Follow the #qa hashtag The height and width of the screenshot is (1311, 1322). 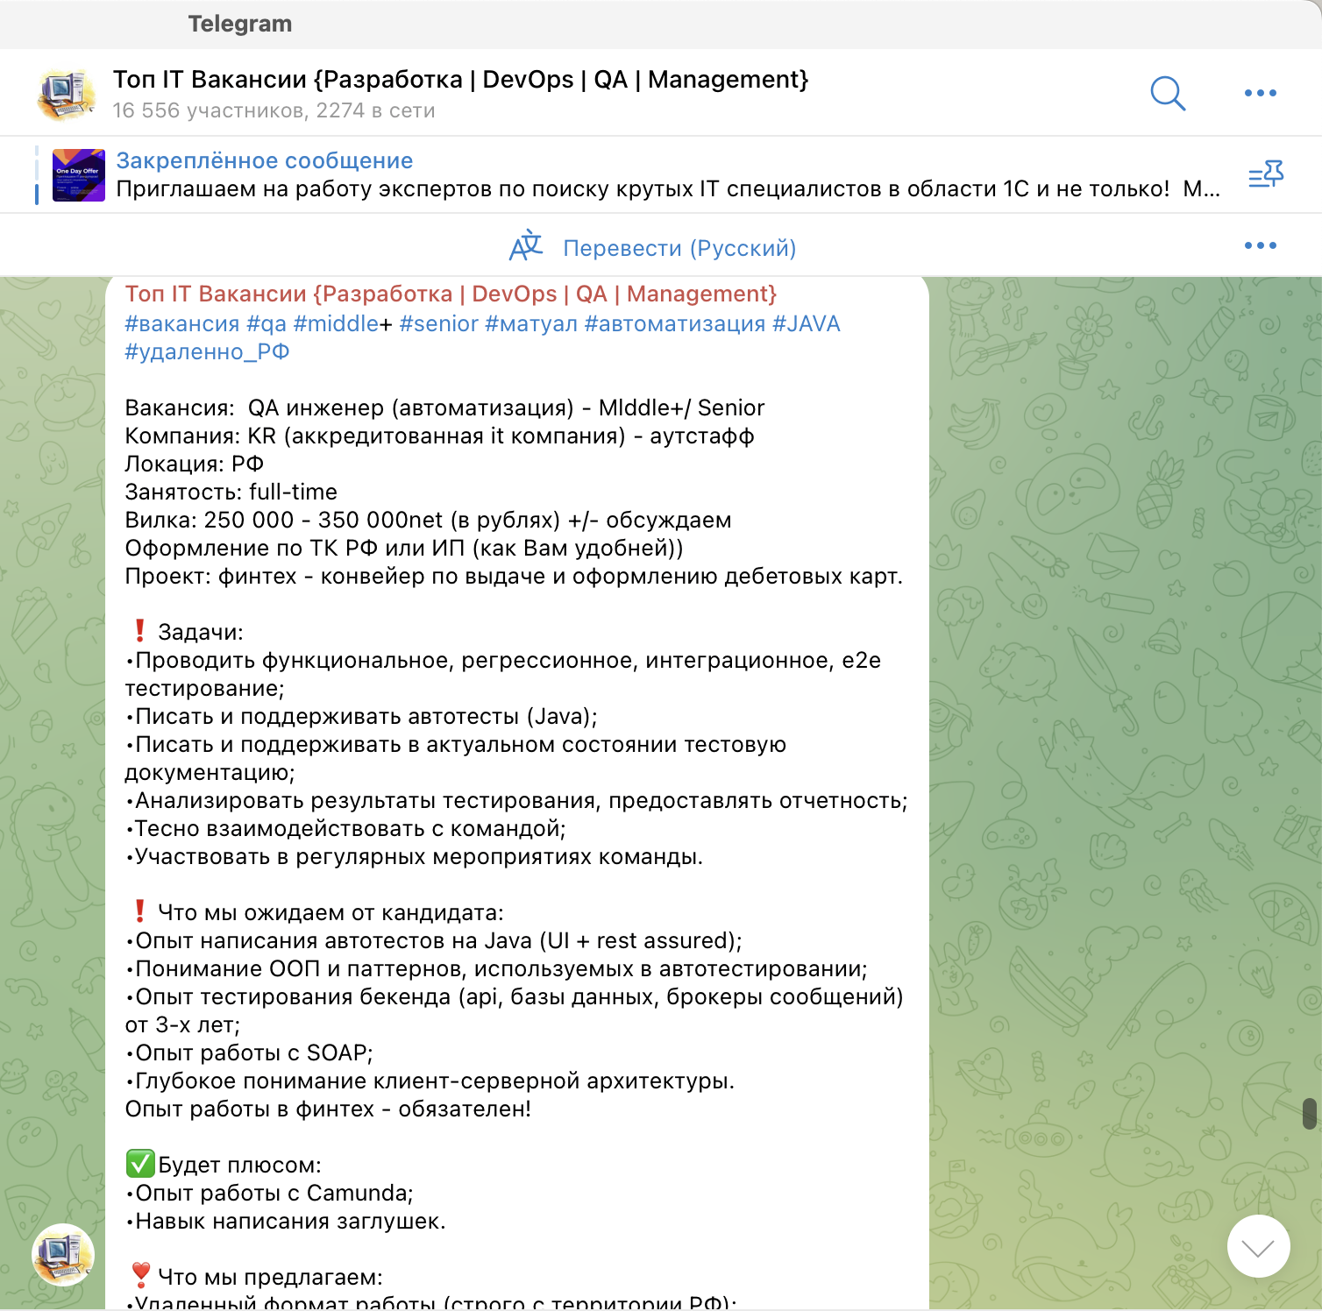pos(267,323)
